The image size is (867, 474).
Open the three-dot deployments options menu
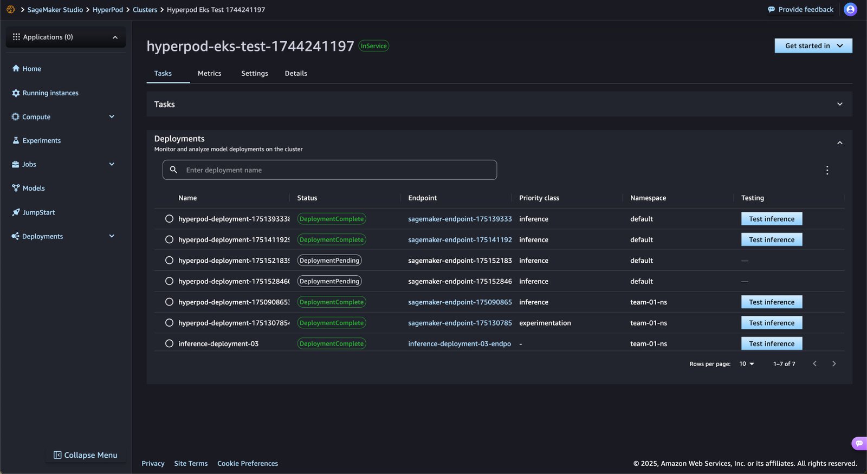[827, 170]
